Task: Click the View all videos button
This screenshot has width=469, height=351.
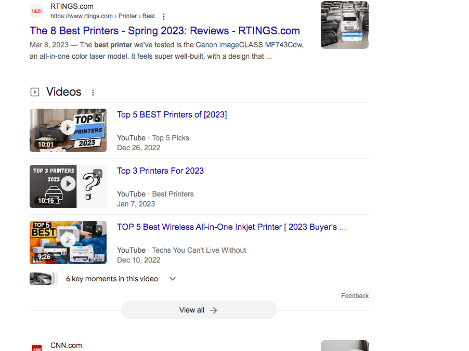Action: pyautogui.click(x=199, y=310)
